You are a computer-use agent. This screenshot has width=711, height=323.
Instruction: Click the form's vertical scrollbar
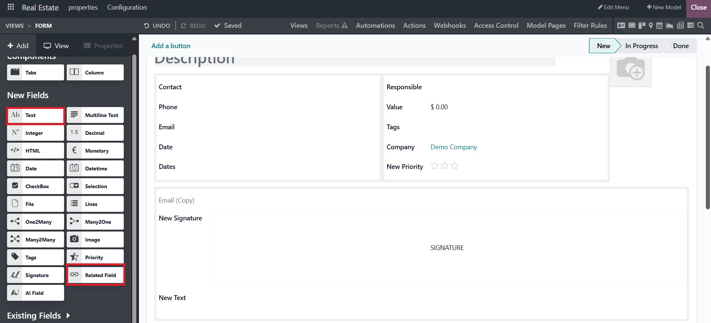coord(707,137)
